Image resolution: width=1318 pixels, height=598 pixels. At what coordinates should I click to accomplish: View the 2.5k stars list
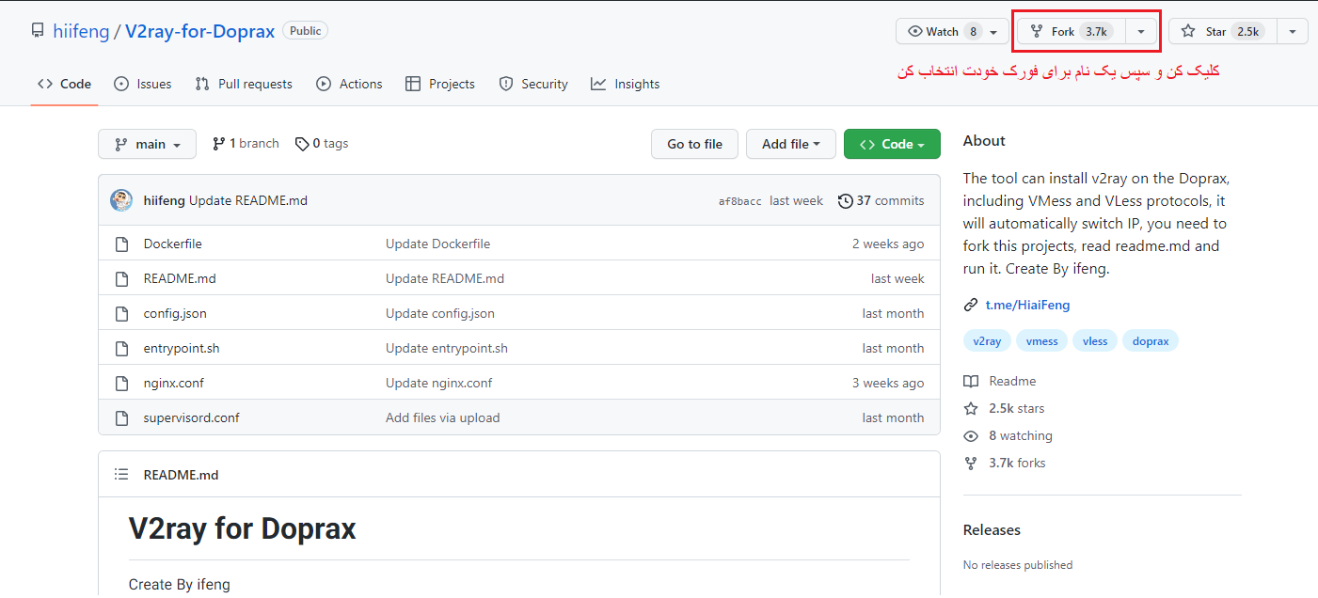(x=1004, y=408)
